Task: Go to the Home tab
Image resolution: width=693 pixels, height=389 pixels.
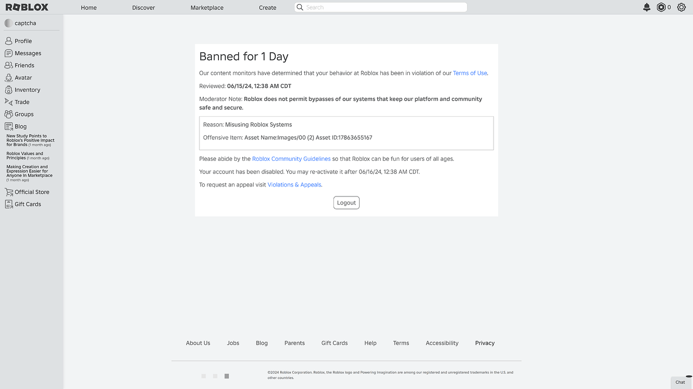Action: (x=88, y=7)
